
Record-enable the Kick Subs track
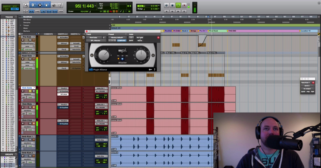pos(23,91)
